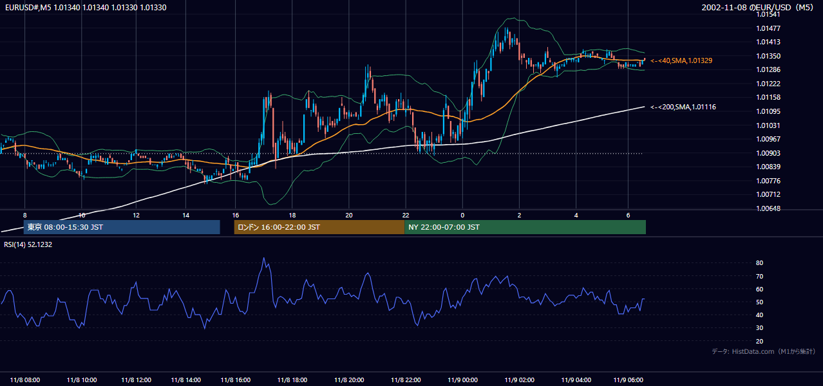The width and height of the screenshot is (823, 386).
Task: Select the 40 SMA label 1.01329
Action: [x=681, y=60]
